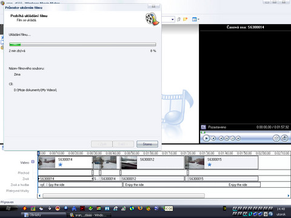Step to previous frame in preview
The width and height of the screenshot is (291, 218).
(227, 138)
